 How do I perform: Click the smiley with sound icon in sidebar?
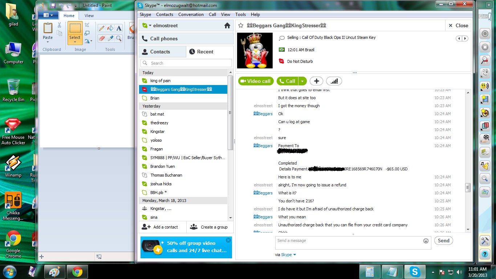485,86
